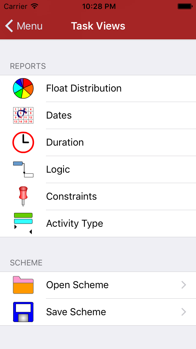
Task: Tap the Float Distribution pie chart icon
Action: 23,88
